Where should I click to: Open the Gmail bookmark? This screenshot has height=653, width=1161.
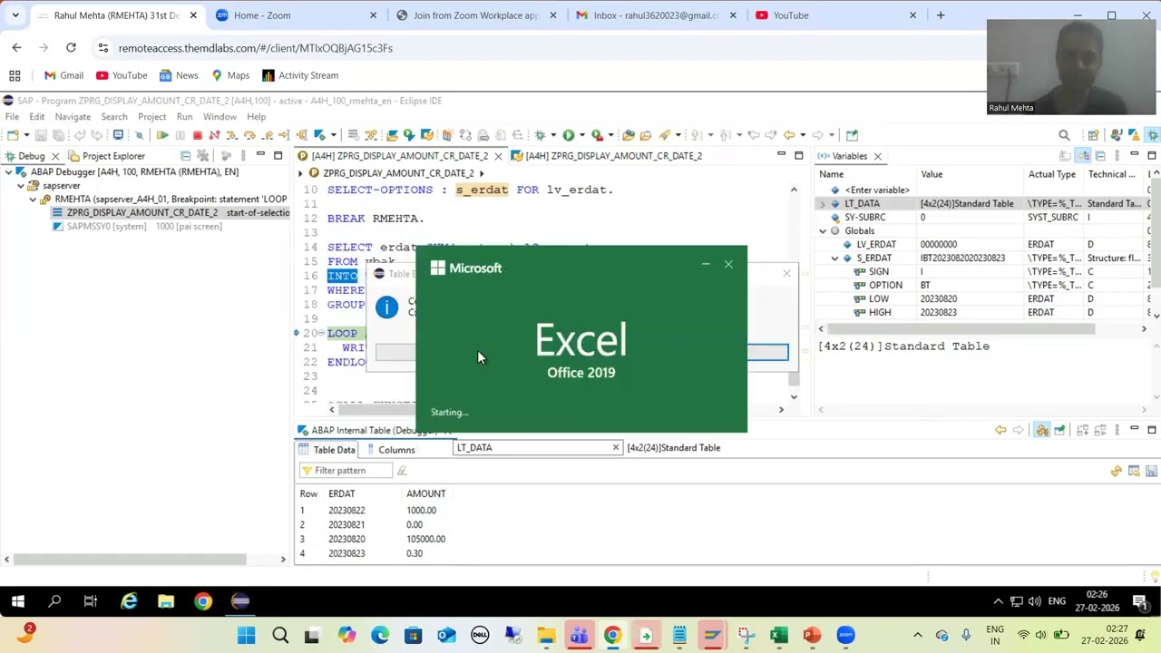click(x=63, y=75)
